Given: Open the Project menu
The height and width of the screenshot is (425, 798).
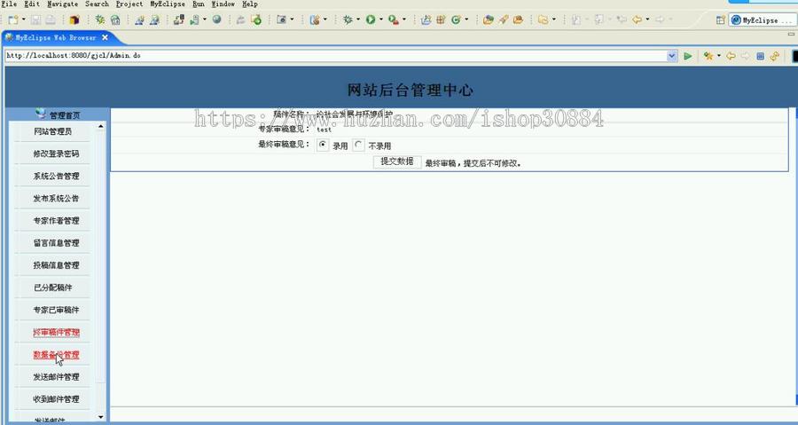Looking at the screenshot, I should pos(129,4).
